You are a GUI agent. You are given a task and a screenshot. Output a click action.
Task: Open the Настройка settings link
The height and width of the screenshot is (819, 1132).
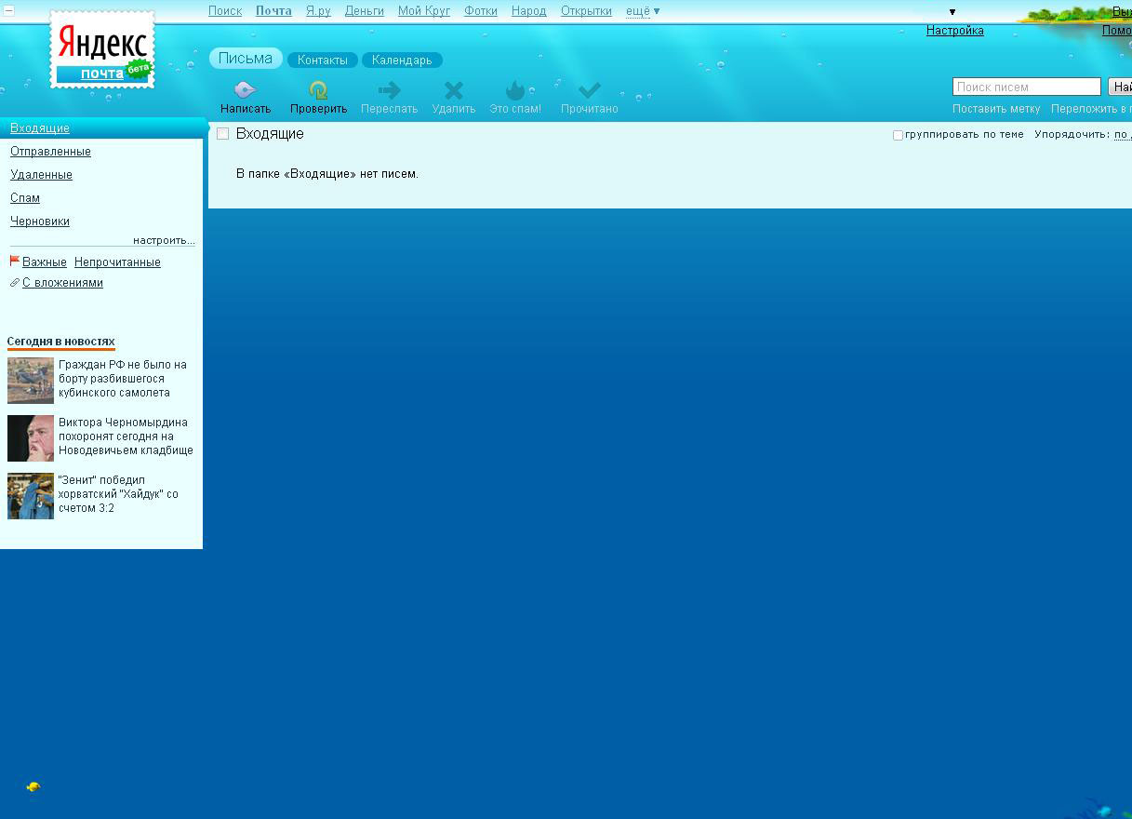pos(955,31)
